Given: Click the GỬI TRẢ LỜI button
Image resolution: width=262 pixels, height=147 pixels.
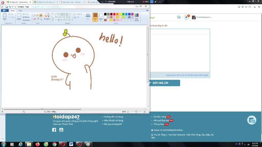Looking at the screenshot, I should (x=165, y=83).
